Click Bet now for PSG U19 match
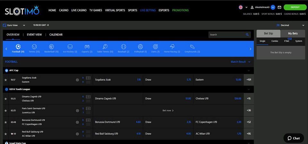Screen dimensions: 308x144 coord(168,110)
